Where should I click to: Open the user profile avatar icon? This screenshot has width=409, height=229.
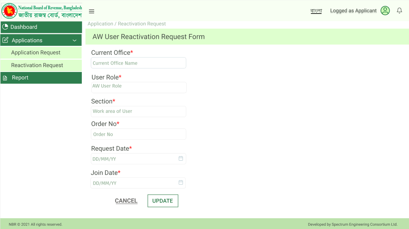(x=385, y=10)
